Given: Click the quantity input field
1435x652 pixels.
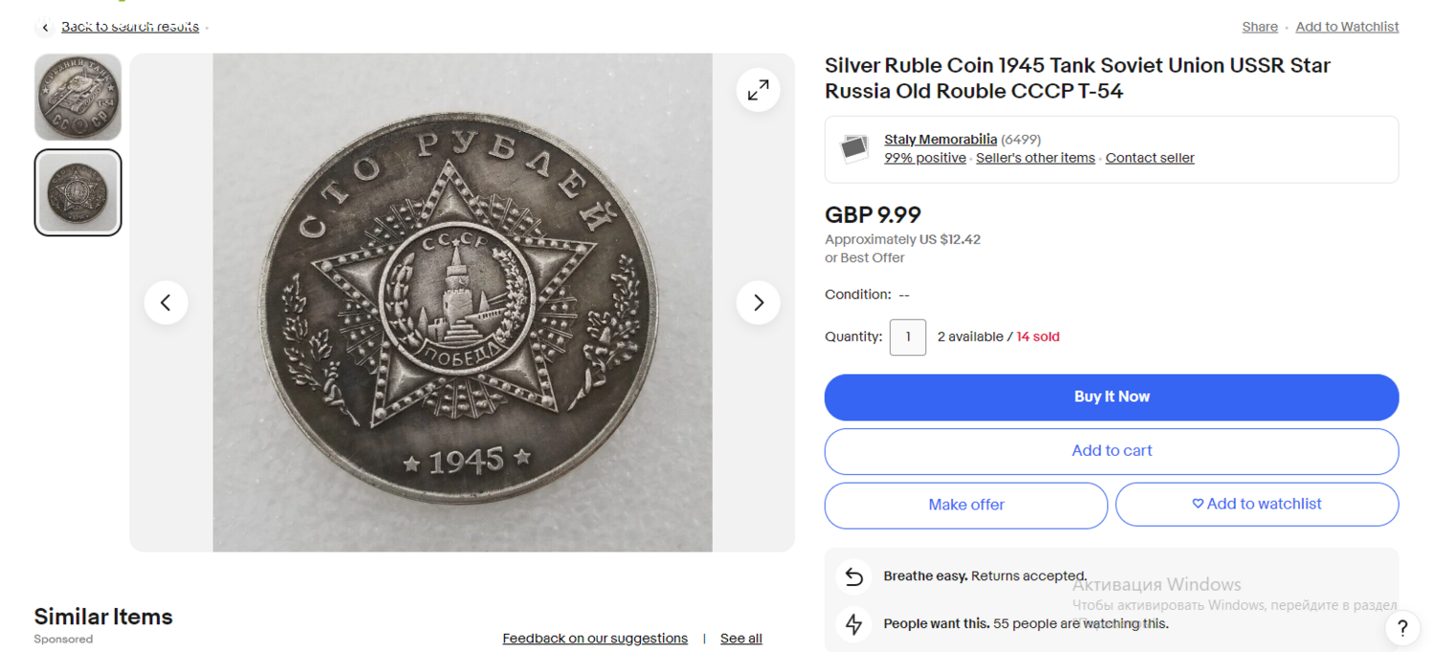Looking at the screenshot, I should click(907, 337).
